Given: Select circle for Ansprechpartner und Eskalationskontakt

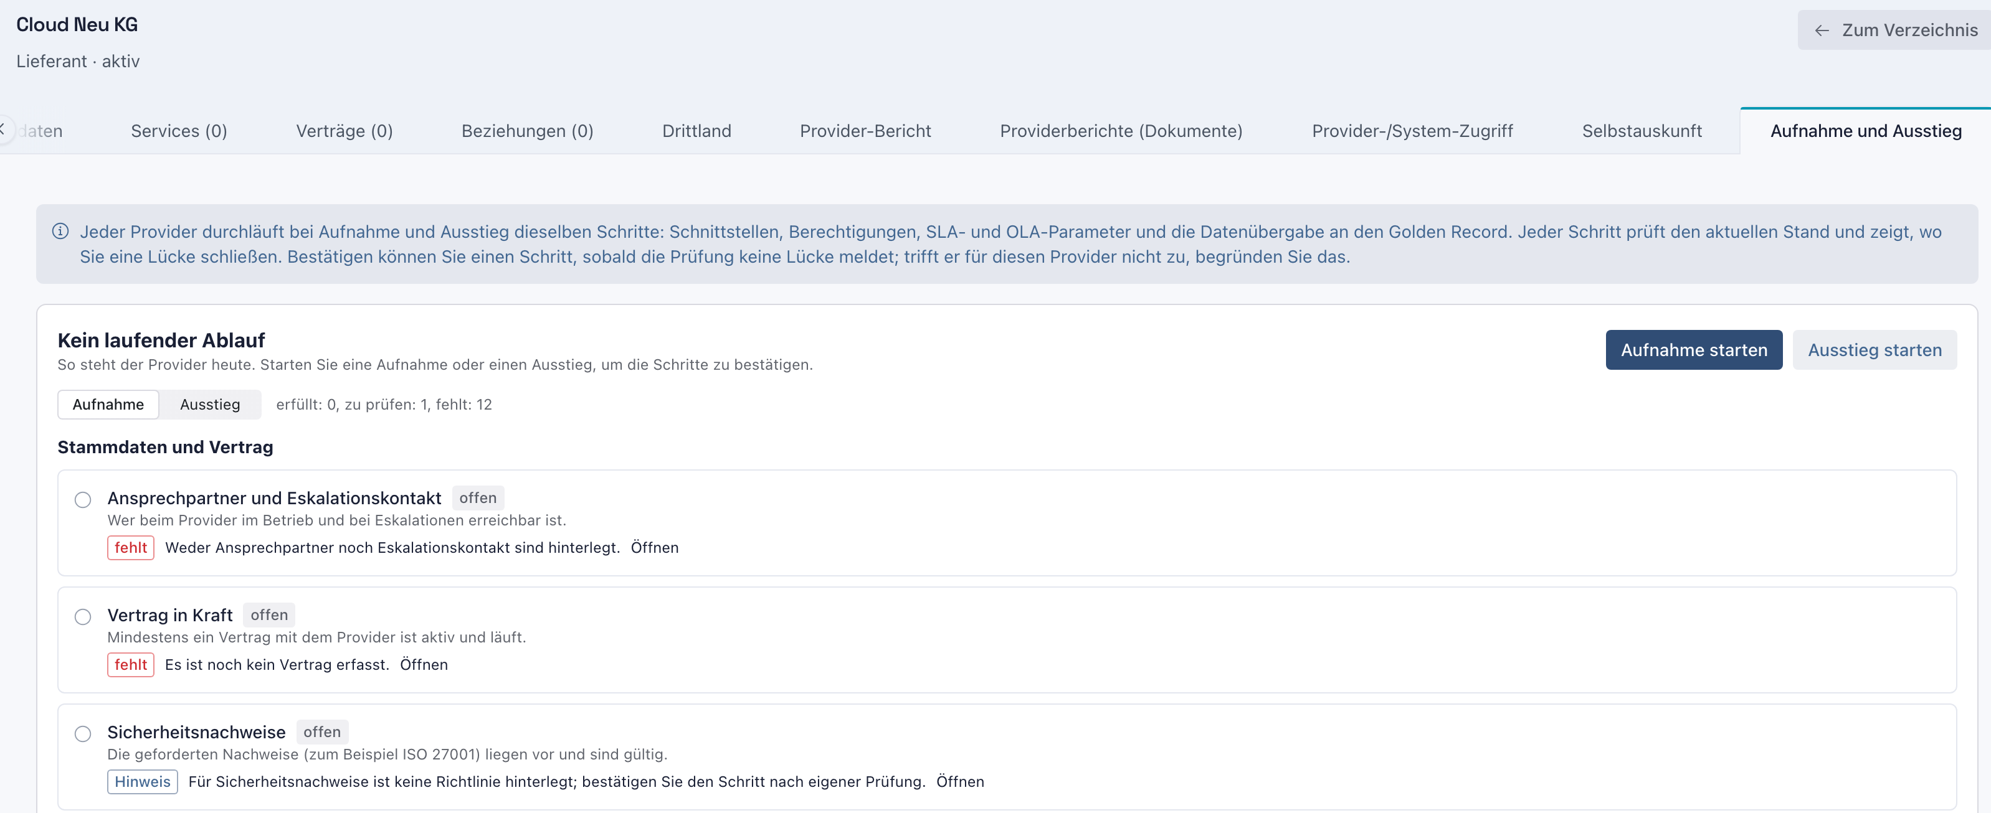Looking at the screenshot, I should [83, 499].
